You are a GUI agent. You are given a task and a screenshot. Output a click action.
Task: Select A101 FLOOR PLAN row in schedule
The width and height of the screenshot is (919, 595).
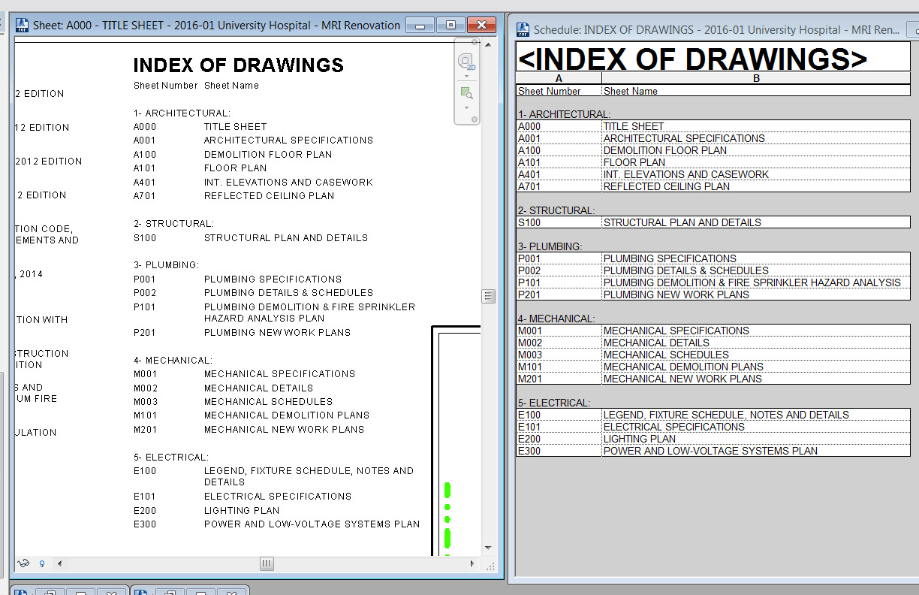pos(634,162)
